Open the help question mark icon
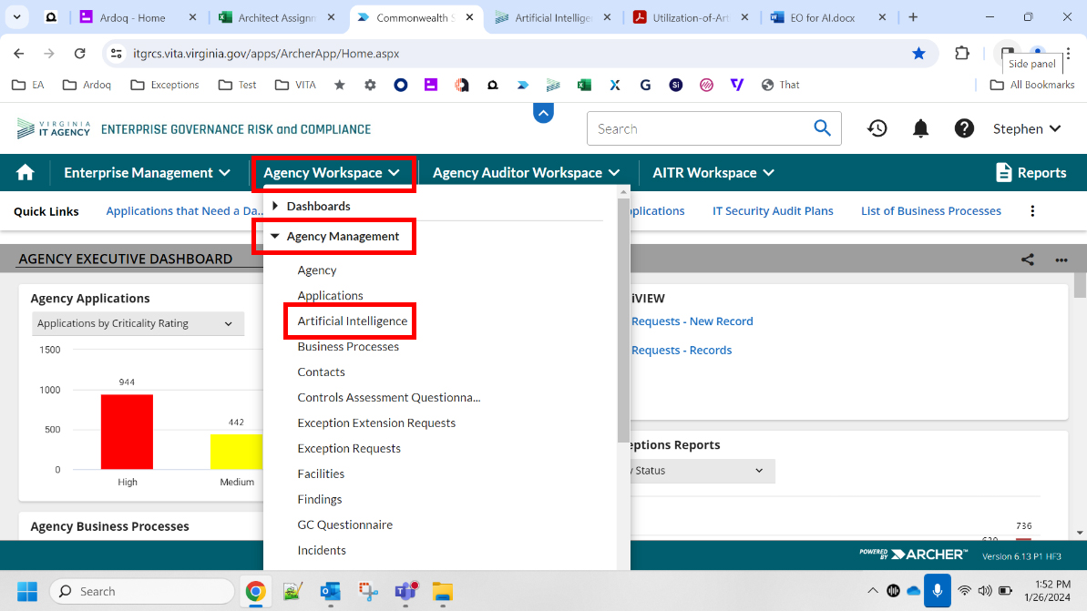Image resolution: width=1087 pixels, height=611 pixels. coord(964,128)
